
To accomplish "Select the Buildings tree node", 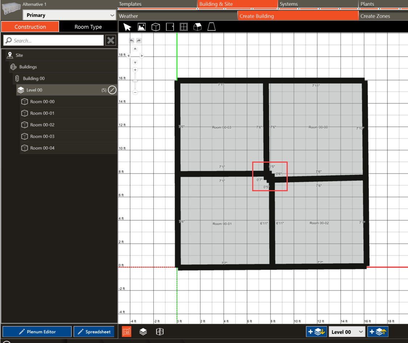I will (x=63, y=67).
